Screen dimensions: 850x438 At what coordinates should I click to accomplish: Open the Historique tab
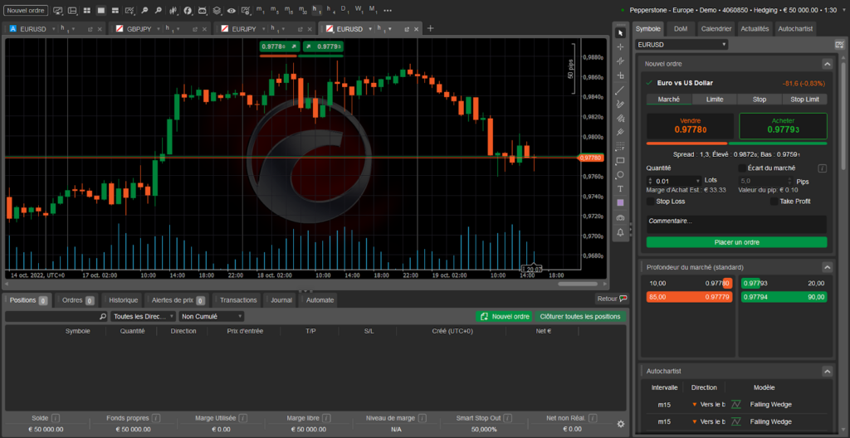(x=123, y=299)
